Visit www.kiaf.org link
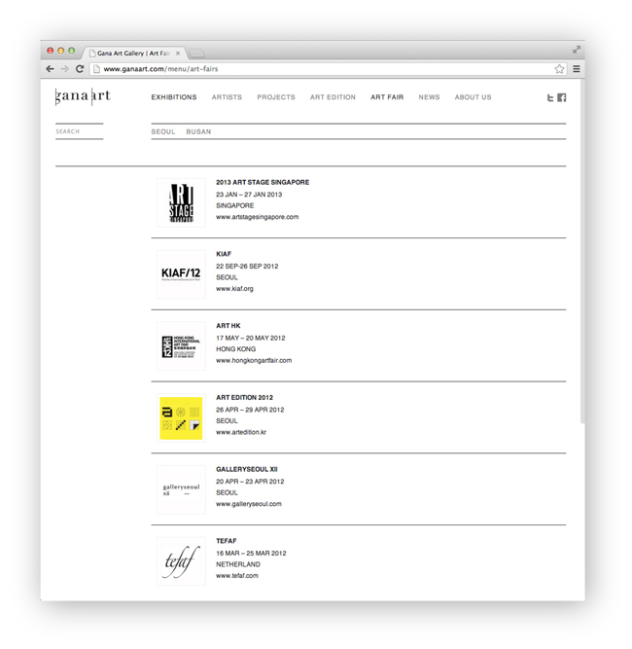 pos(234,288)
